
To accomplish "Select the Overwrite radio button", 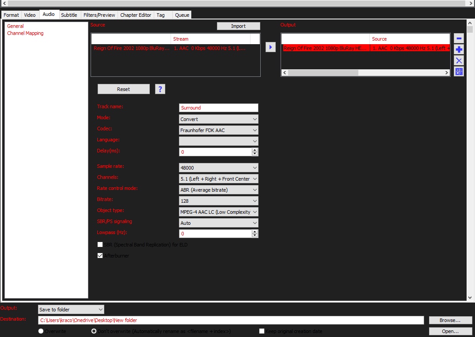I will (x=41, y=331).
